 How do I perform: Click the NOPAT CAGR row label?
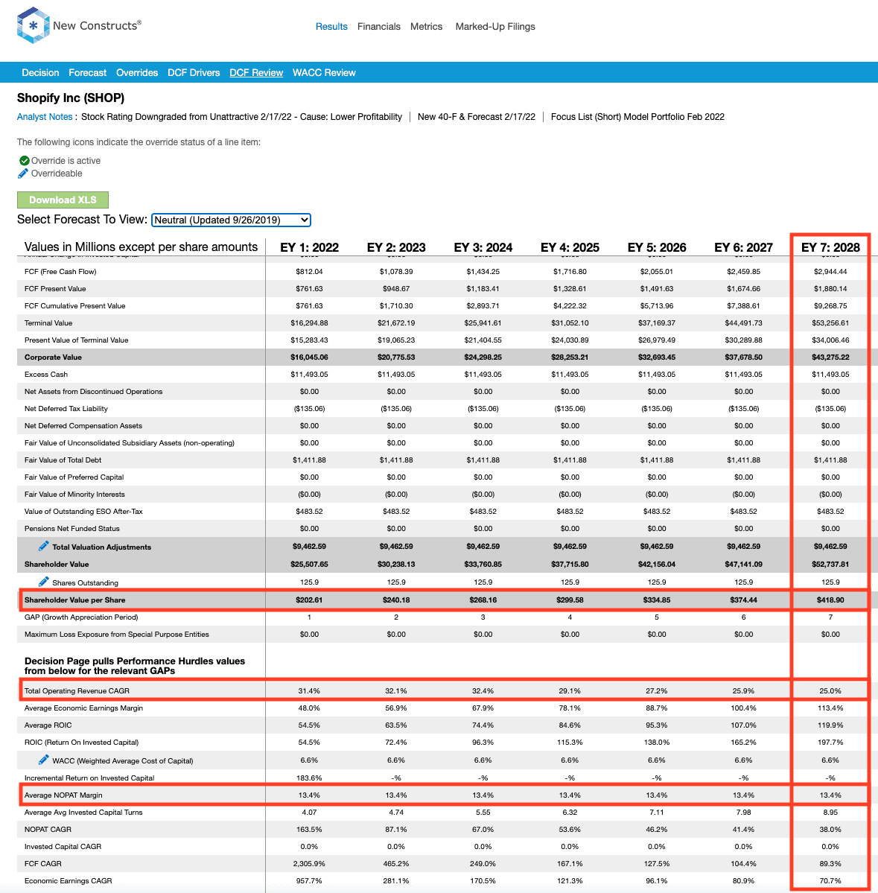[x=48, y=829]
